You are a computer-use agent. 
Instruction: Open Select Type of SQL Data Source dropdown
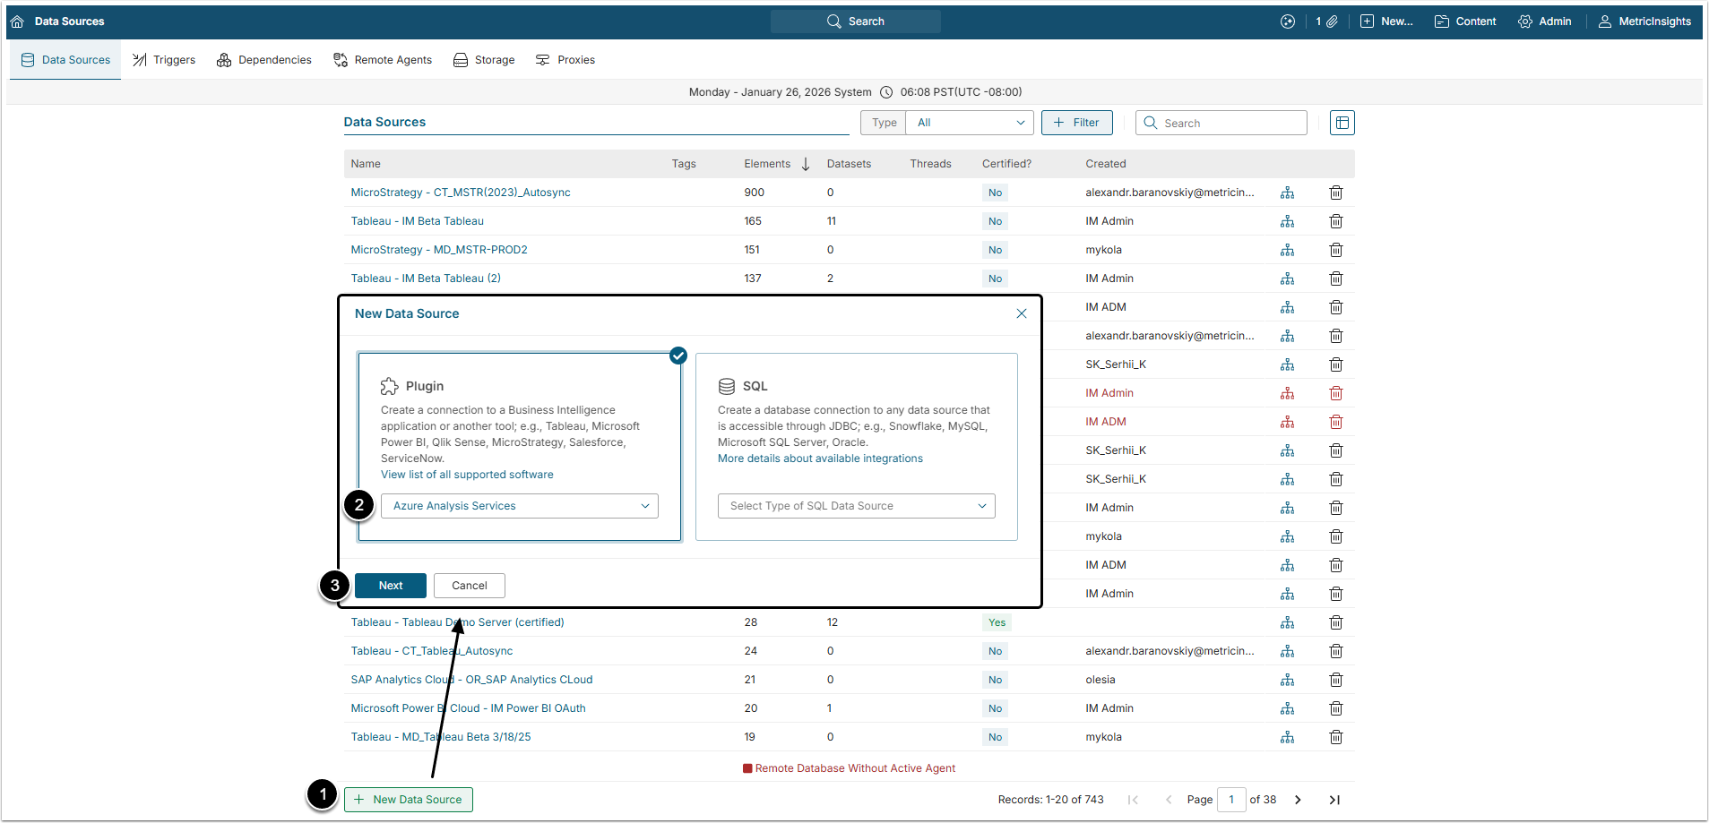(x=856, y=506)
